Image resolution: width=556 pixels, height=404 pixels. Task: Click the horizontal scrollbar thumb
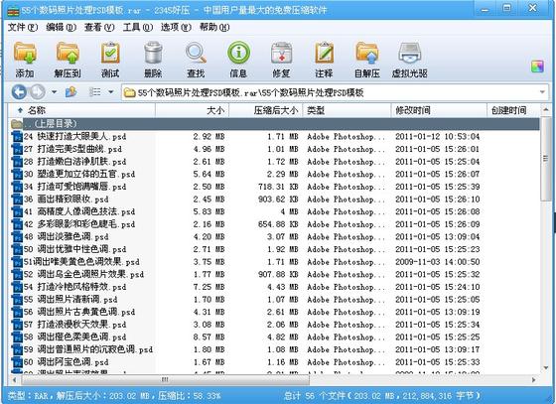pyautogui.click(x=165, y=380)
